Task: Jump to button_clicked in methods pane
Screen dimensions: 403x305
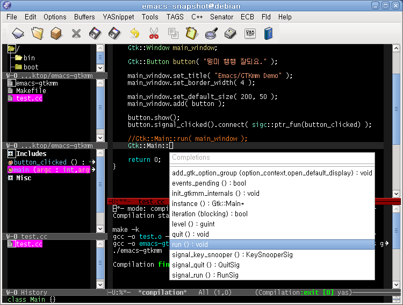Action: click(x=40, y=162)
